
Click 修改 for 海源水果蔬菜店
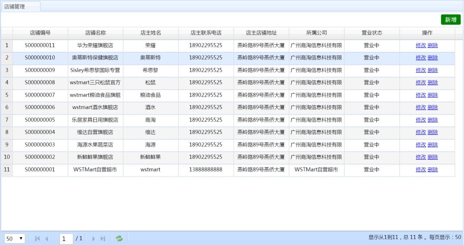click(421, 145)
